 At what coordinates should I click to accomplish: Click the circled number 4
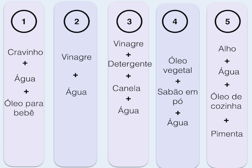coord(175,21)
